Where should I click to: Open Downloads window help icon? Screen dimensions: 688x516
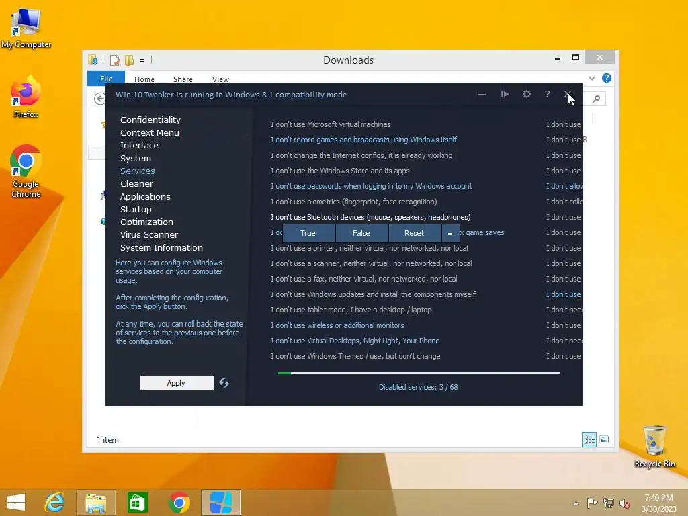(x=607, y=78)
